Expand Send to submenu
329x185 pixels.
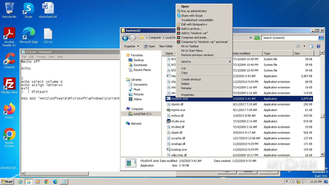(204, 62)
